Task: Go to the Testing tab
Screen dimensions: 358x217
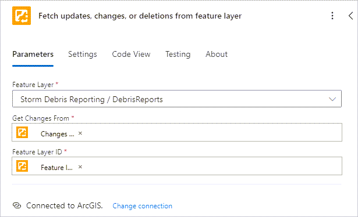Action: tap(178, 55)
